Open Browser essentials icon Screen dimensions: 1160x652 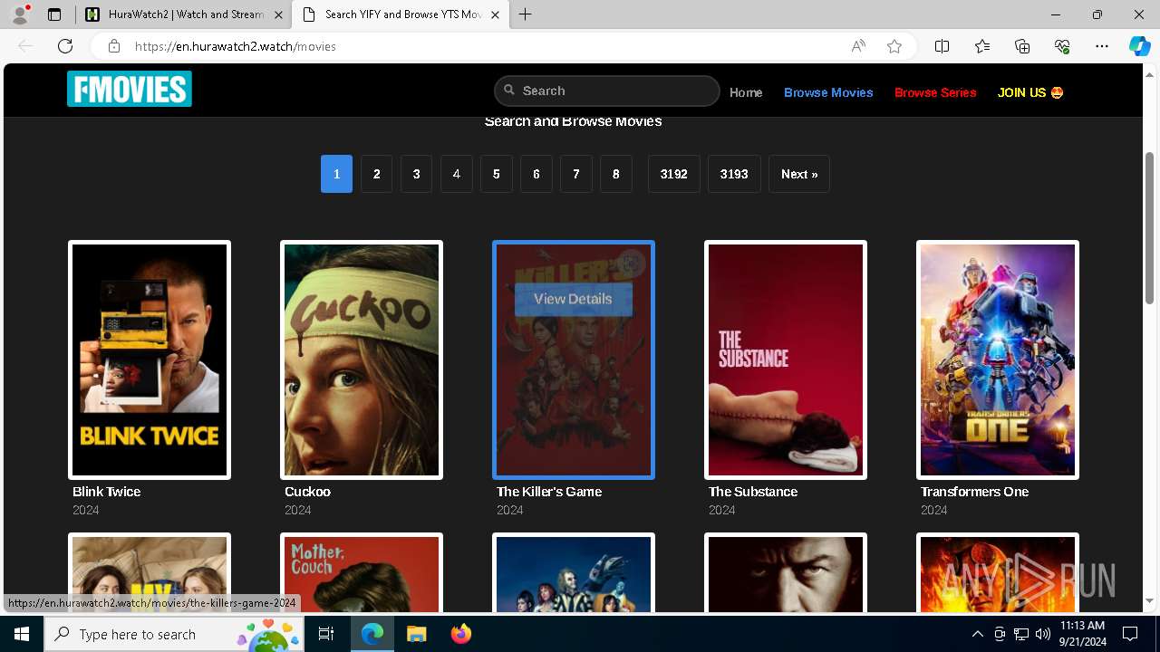1062,46
